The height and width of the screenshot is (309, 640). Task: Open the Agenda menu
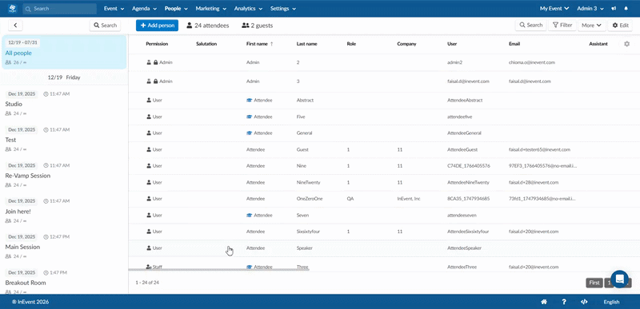click(144, 9)
